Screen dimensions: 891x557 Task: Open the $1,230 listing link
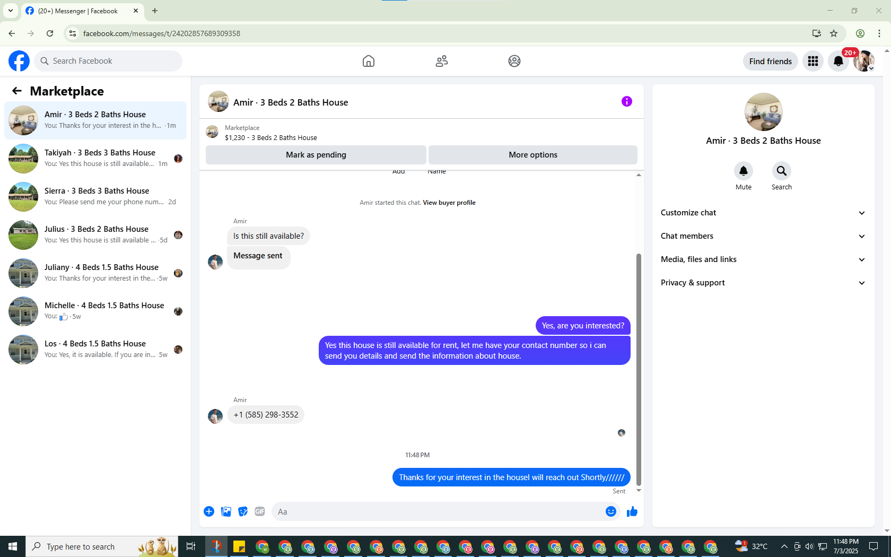point(271,137)
